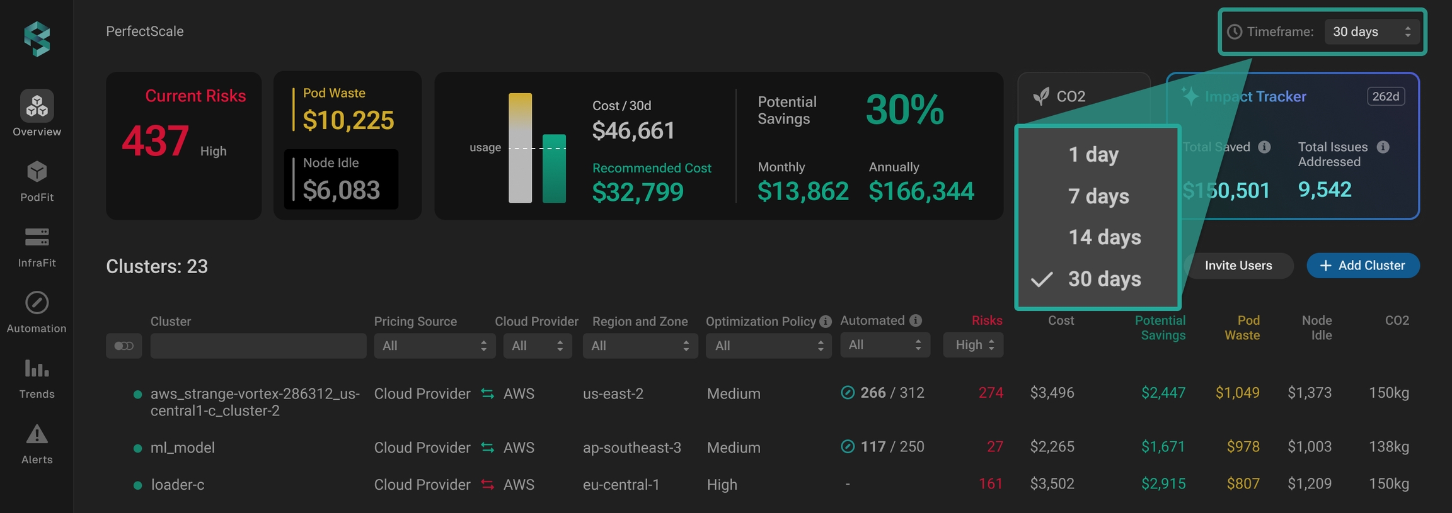
Task: Choose 14 days timeframe option
Action: [1104, 237]
